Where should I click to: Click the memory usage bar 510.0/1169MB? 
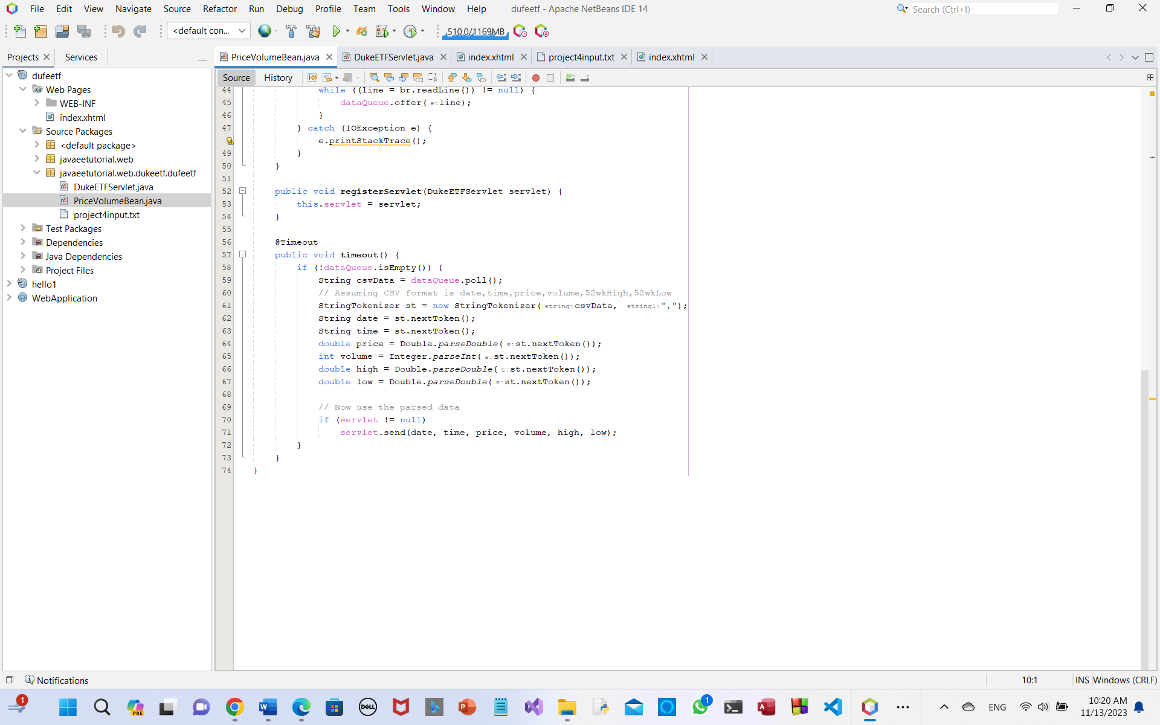click(x=475, y=31)
